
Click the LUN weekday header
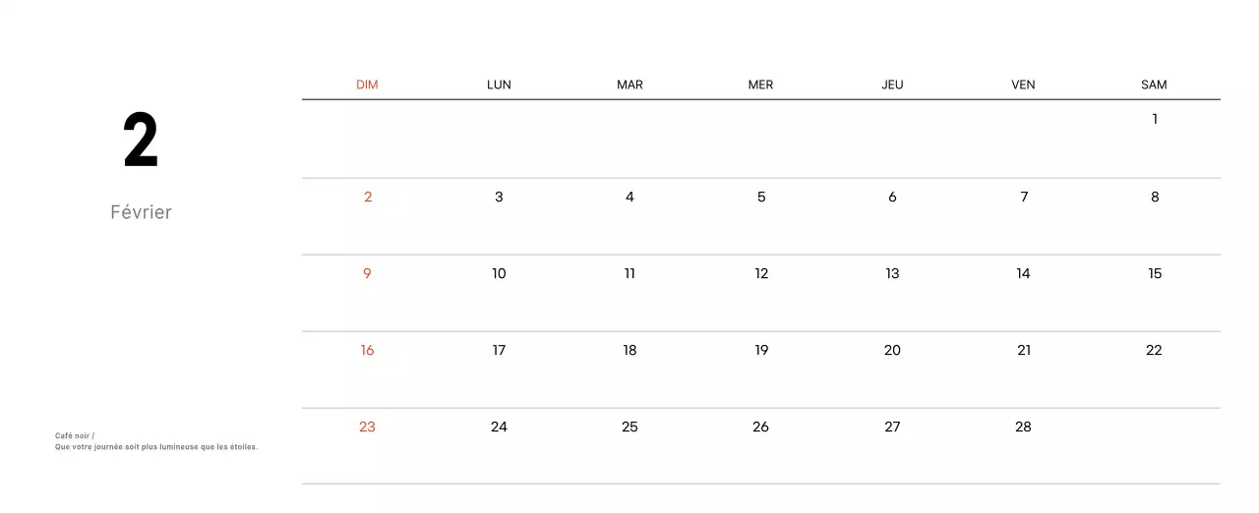[x=499, y=85]
